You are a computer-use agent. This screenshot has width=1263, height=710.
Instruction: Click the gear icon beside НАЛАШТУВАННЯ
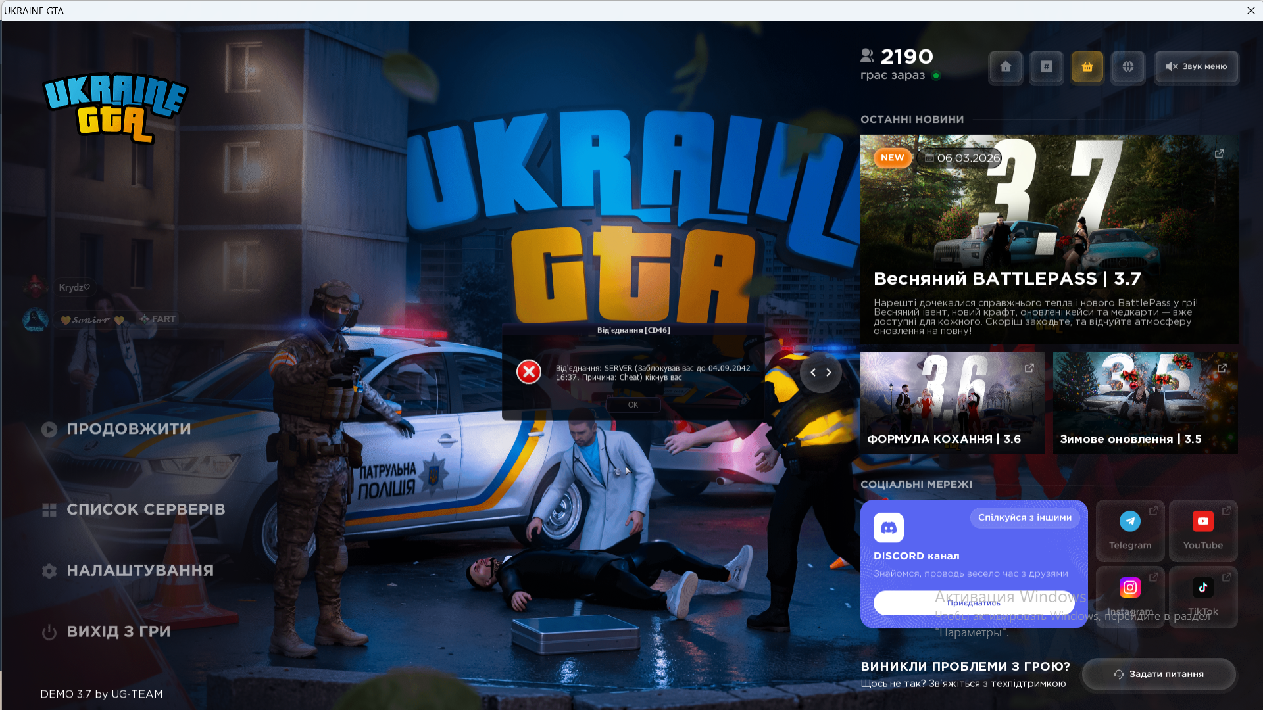pos(49,571)
